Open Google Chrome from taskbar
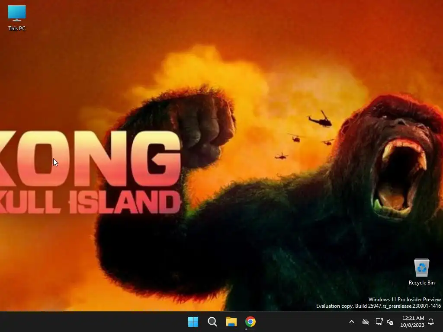The height and width of the screenshot is (332, 443). point(250,322)
